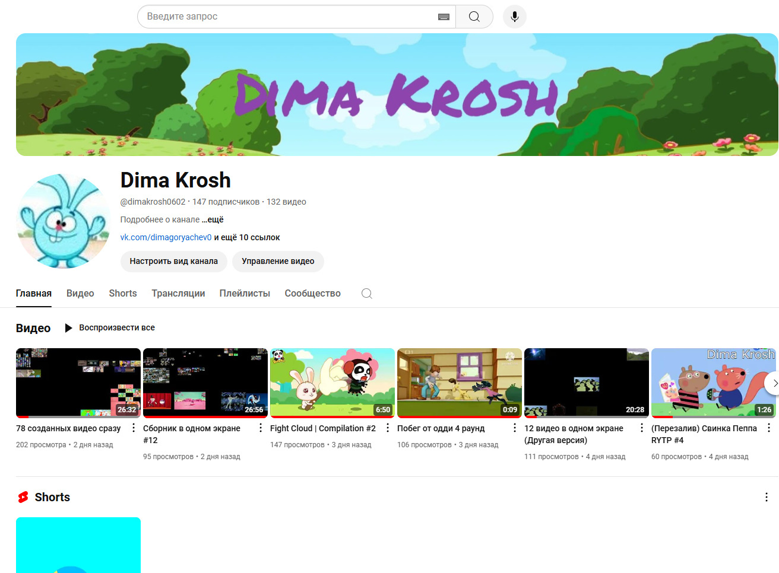Show next videos with the right arrow

(773, 383)
